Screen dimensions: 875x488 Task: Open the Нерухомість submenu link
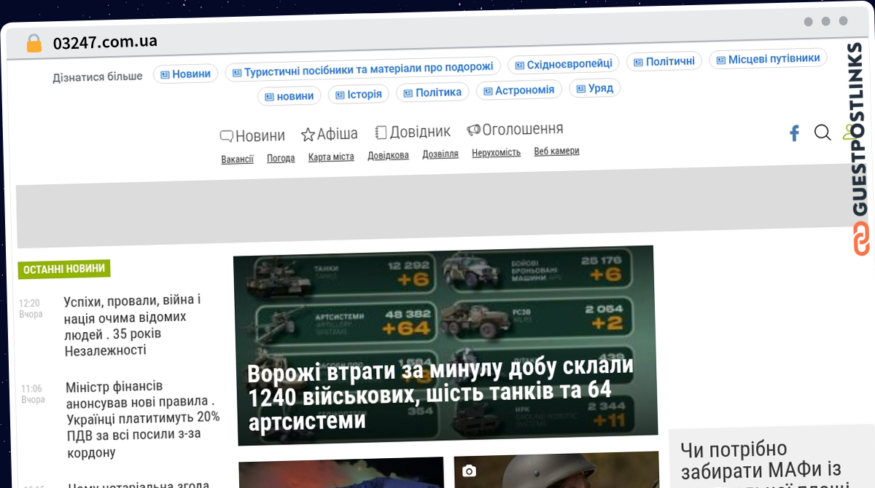(497, 152)
